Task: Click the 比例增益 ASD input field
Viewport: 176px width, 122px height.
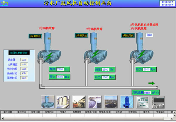Action: 24,64
